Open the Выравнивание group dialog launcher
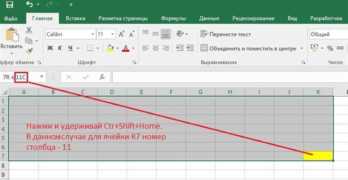348x180 pixels. [303, 62]
